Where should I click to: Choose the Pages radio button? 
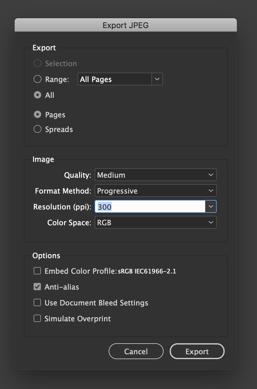point(37,114)
